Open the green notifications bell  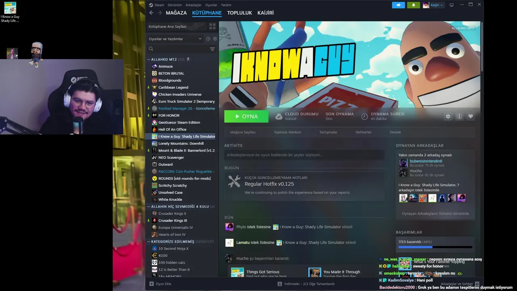click(x=413, y=5)
